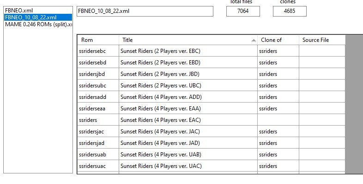Click the clones count field
The width and height of the screenshot is (363, 184).
pyautogui.click(x=290, y=11)
